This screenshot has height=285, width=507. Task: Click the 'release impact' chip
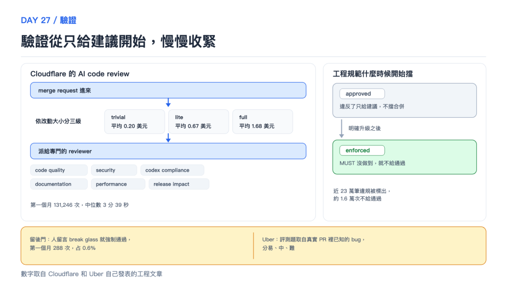click(x=179, y=184)
